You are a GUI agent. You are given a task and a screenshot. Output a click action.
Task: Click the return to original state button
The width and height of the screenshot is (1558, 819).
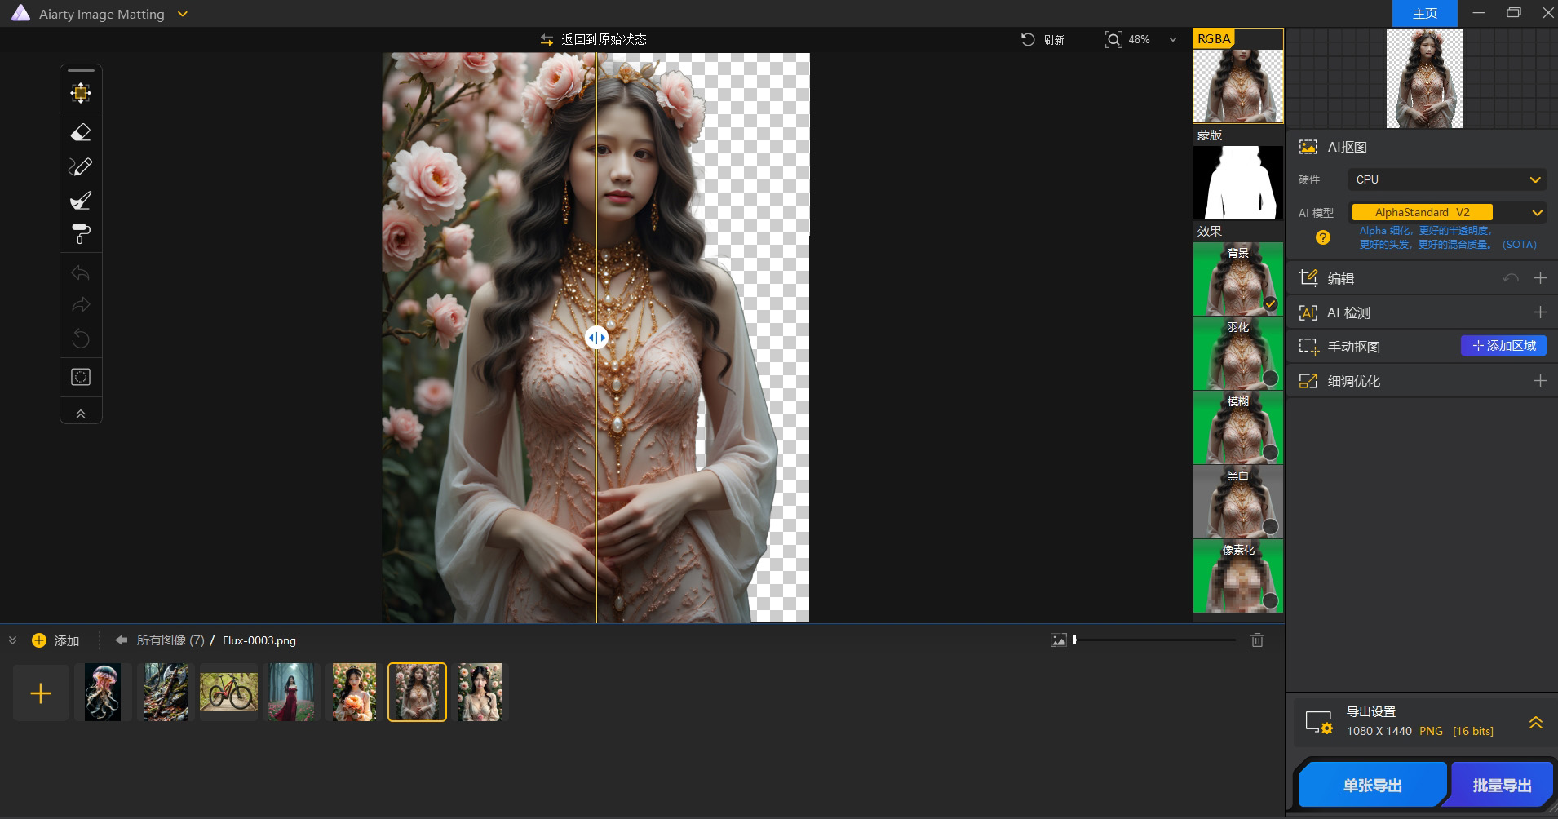[x=593, y=39]
